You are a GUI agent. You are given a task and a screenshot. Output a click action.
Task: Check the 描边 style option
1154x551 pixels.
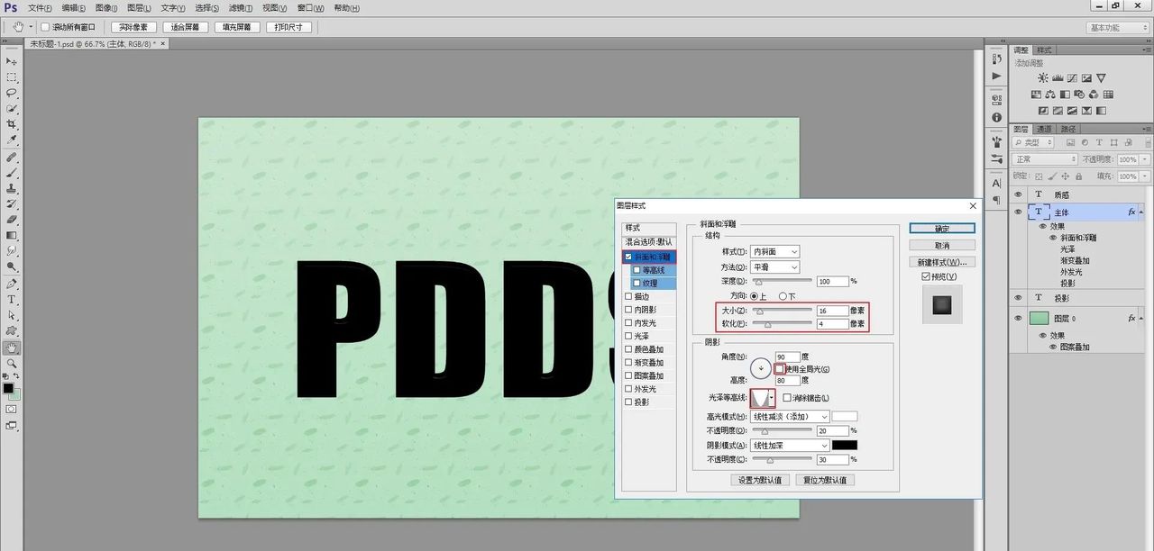click(629, 296)
